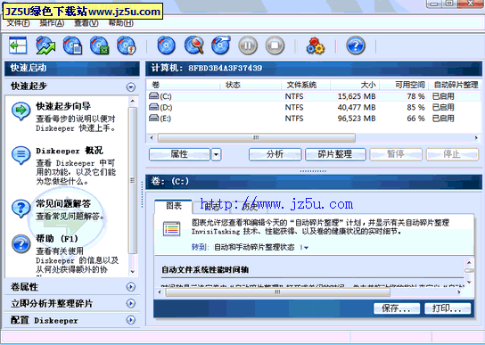The height and width of the screenshot is (345, 485).
Task: Expand the 卷属性 section
Action: pos(131,287)
